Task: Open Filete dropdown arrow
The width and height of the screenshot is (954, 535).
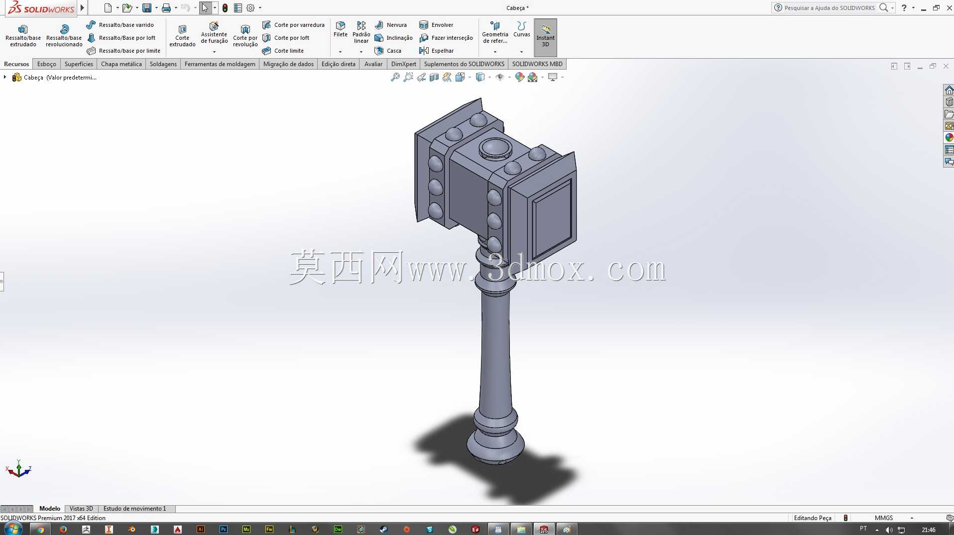Action: point(341,52)
